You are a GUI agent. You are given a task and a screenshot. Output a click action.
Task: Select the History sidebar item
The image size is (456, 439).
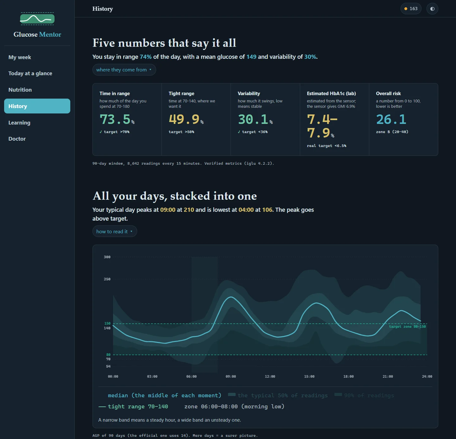click(37, 106)
